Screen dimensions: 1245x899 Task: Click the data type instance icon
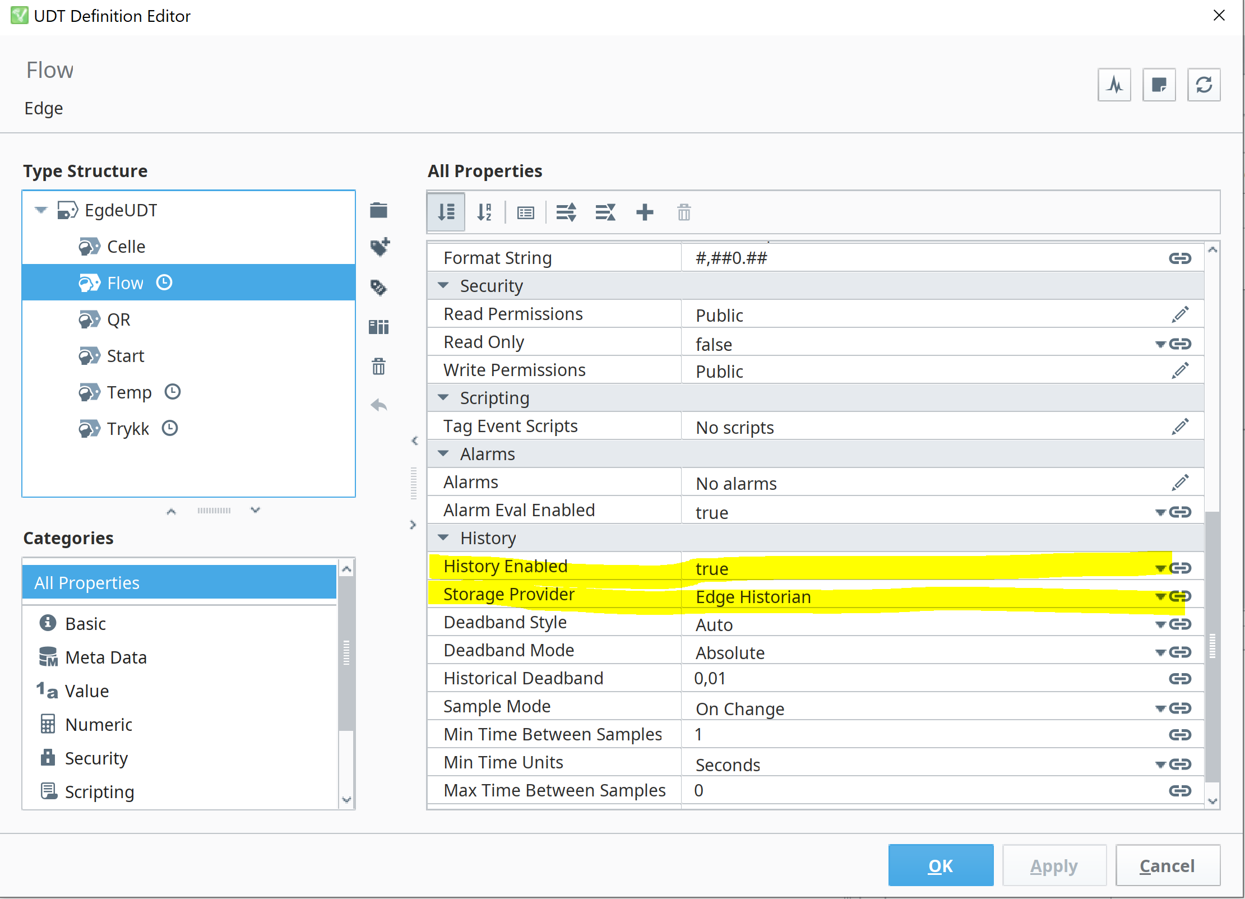(379, 326)
